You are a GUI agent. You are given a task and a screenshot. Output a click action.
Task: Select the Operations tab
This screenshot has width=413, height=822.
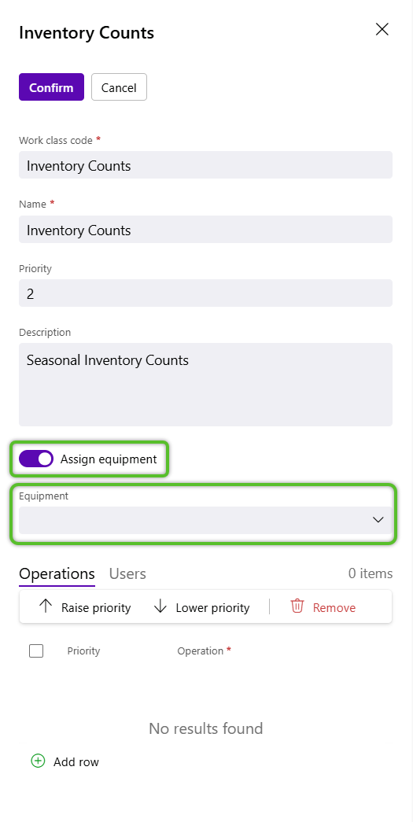point(57,573)
